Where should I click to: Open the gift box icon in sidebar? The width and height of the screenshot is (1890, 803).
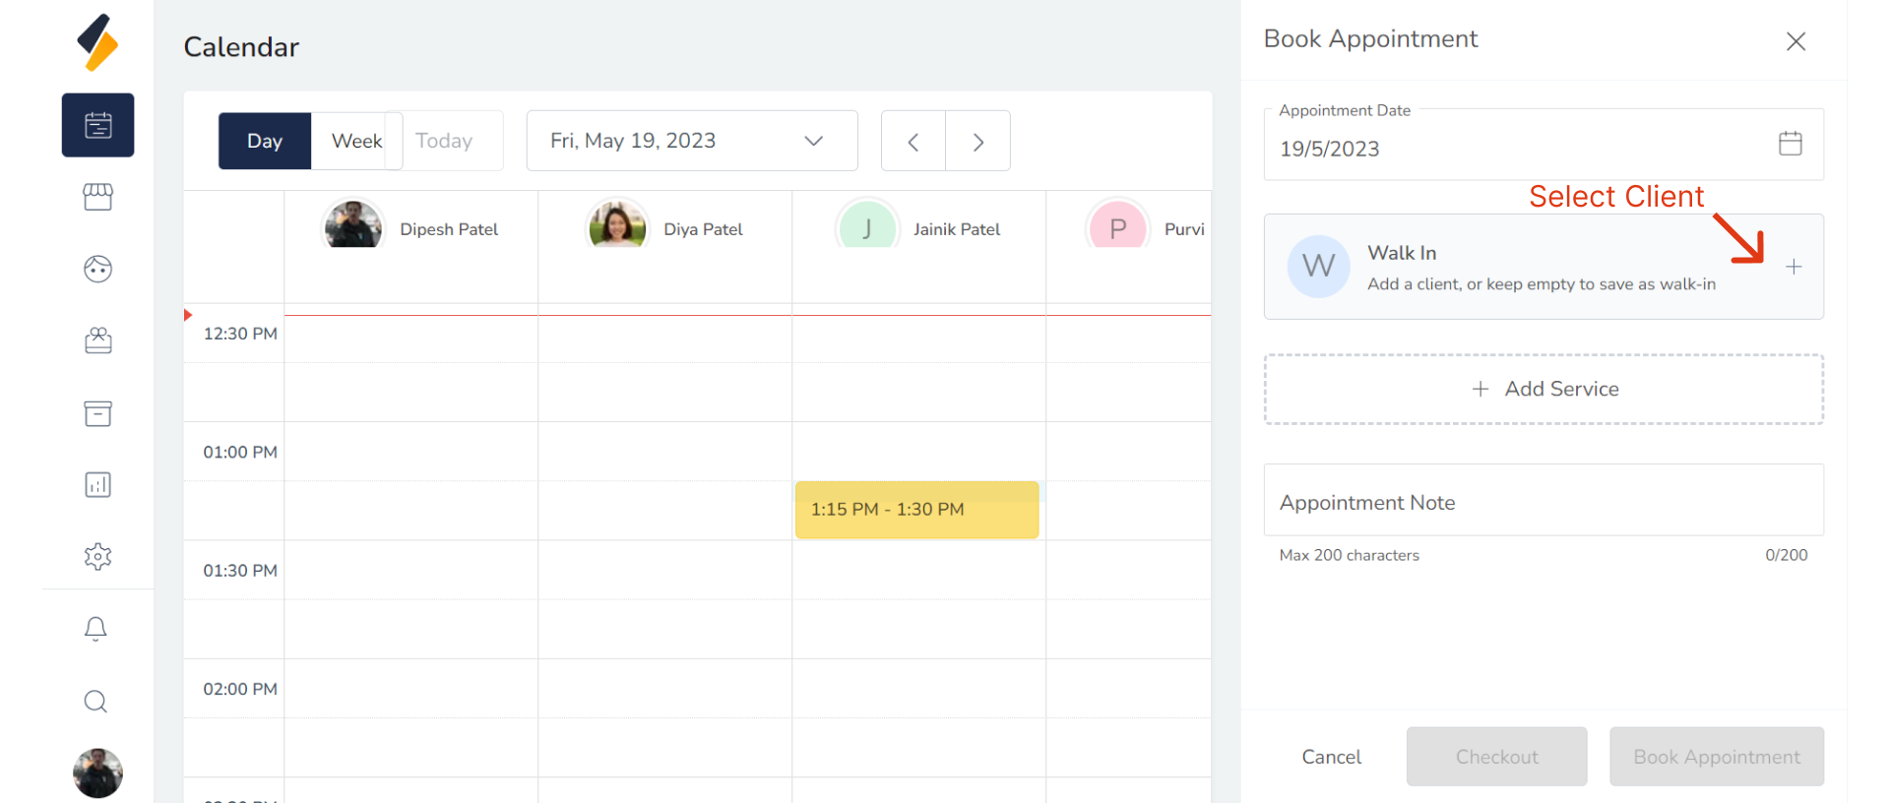pyautogui.click(x=97, y=340)
